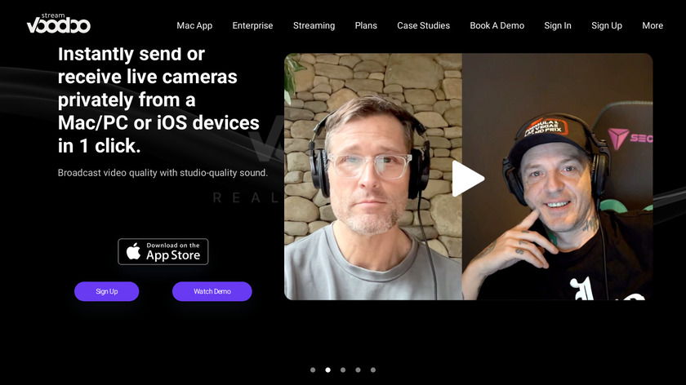Jump to the fourth carousel slide dot
686x385 pixels.
coord(358,370)
